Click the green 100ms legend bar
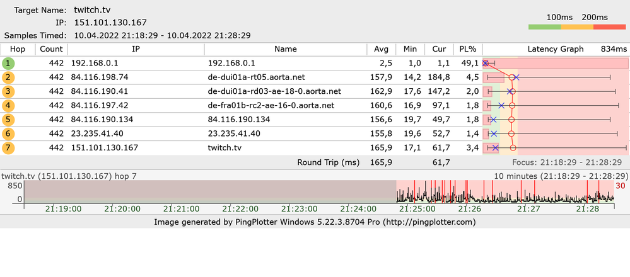 [544, 27]
